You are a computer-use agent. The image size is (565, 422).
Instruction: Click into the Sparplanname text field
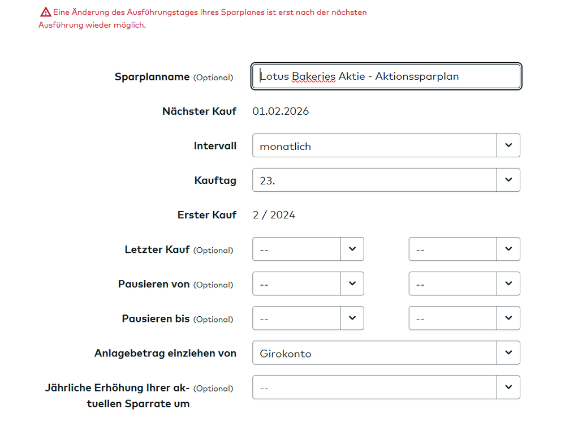[386, 76]
